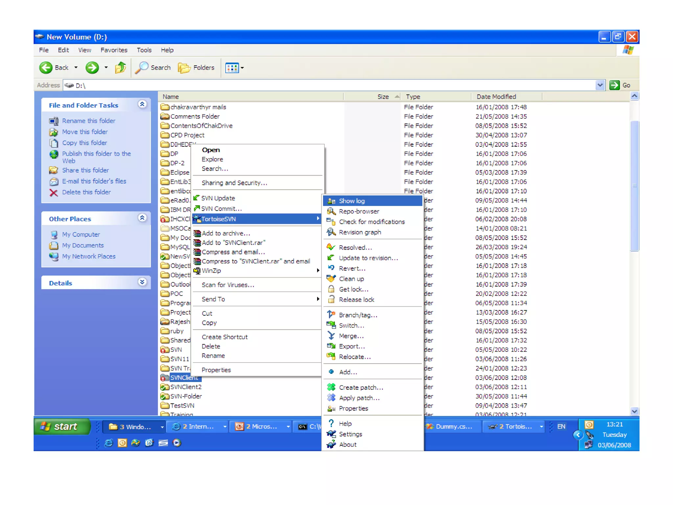Open the Favorites menu
This screenshot has height=505, width=673.
[114, 50]
